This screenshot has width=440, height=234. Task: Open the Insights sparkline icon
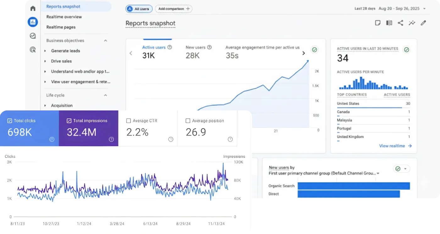[412, 23]
